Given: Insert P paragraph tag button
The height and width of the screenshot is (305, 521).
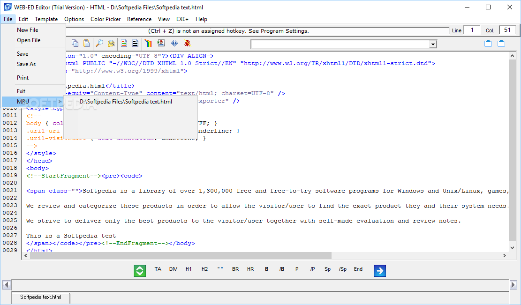Looking at the screenshot, I should [297, 269].
